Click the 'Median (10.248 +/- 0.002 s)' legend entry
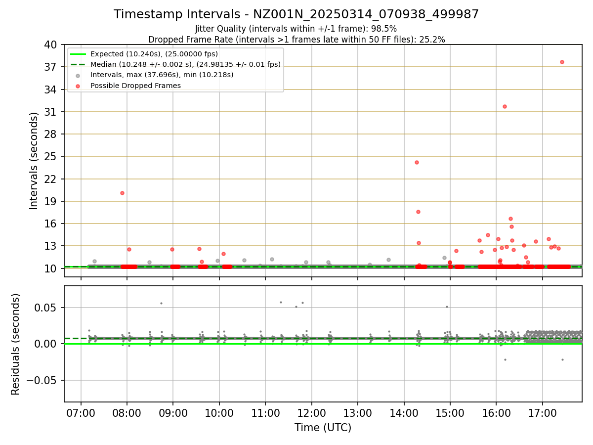The width and height of the screenshot is (593, 445). [185, 64]
